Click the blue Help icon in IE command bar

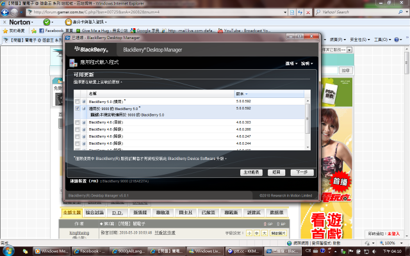[398, 40]
